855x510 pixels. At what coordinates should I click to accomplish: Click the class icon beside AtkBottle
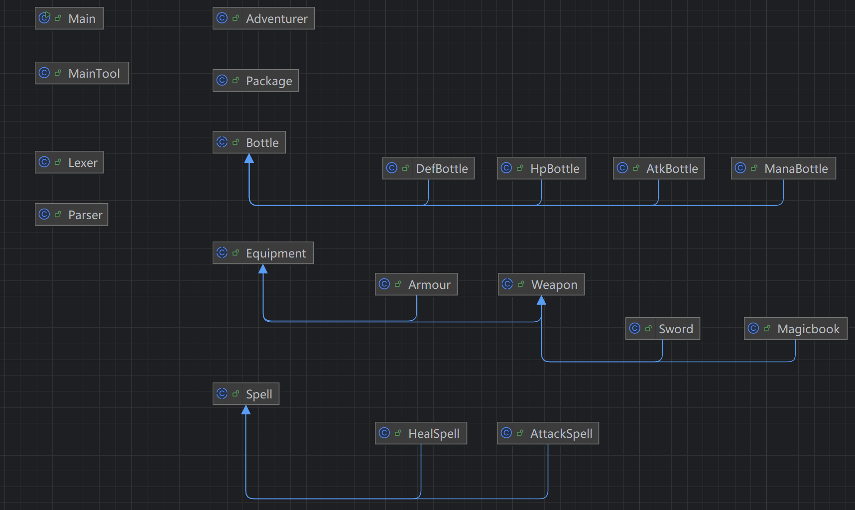click(622, 168)
